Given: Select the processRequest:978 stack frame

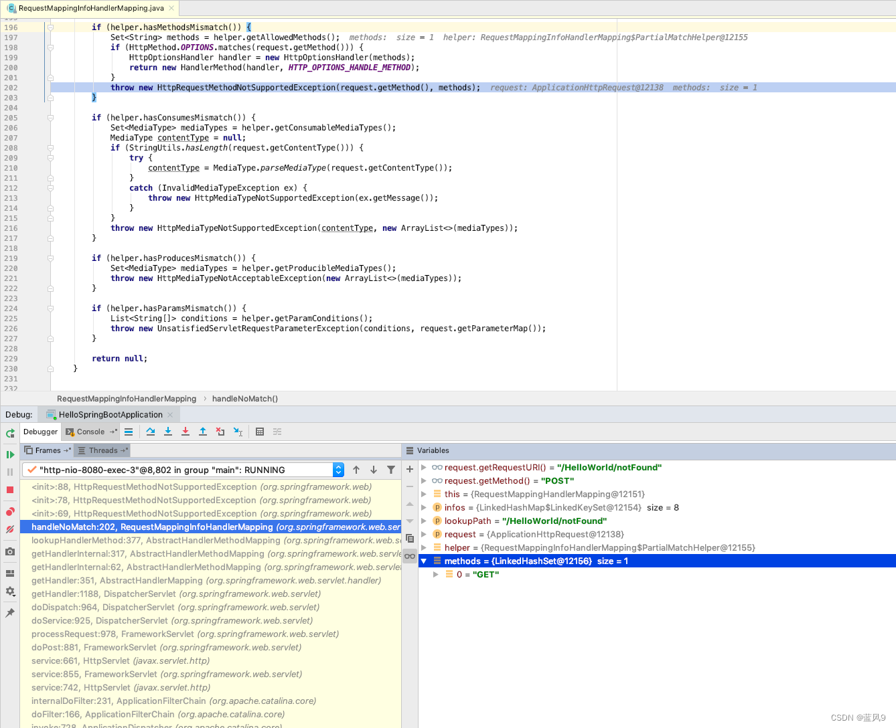Looking at the screenshot, I should (x=210, y=634).
